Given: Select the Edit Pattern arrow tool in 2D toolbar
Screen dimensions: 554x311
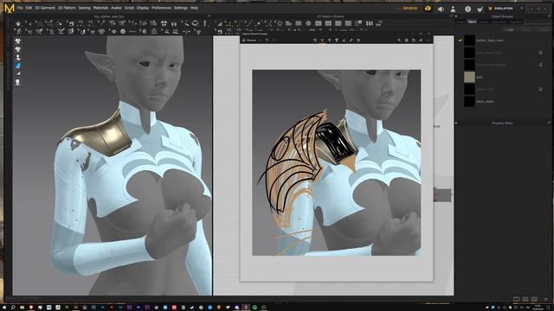Looking at the screenshot, I should coord(219,23).
